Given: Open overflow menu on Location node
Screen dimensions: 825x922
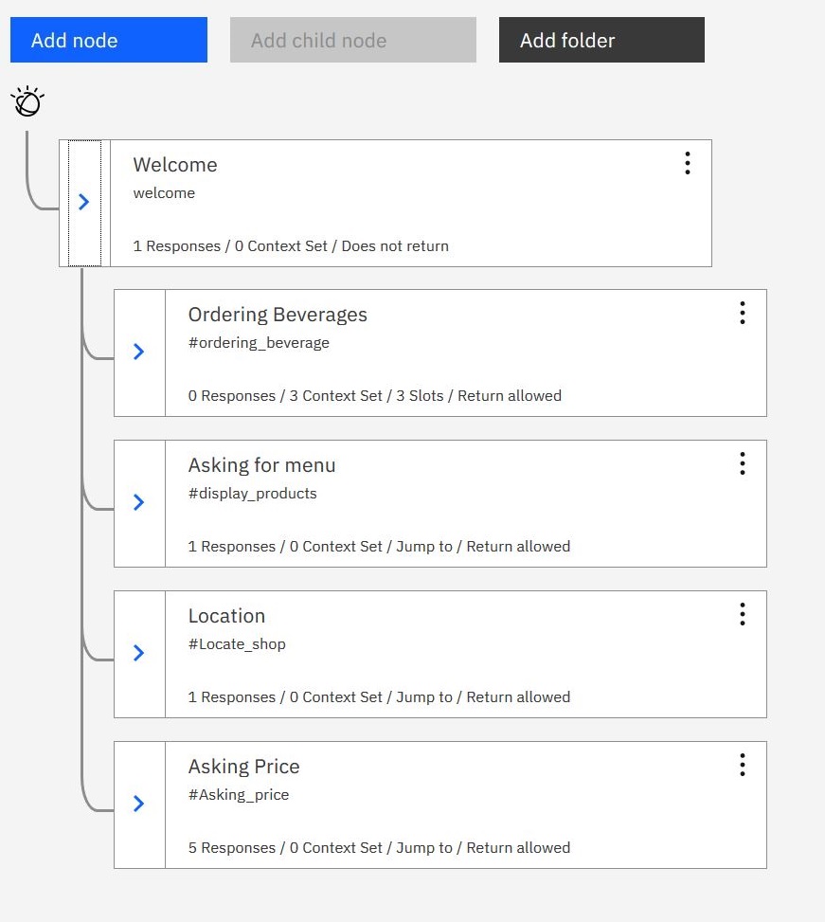Looking at the screenshot, I should 743,614.
